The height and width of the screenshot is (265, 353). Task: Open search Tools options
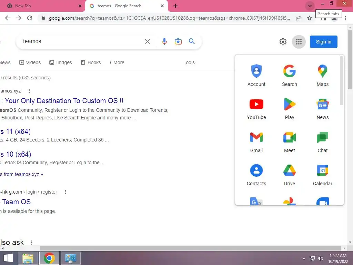coord(189,62)
